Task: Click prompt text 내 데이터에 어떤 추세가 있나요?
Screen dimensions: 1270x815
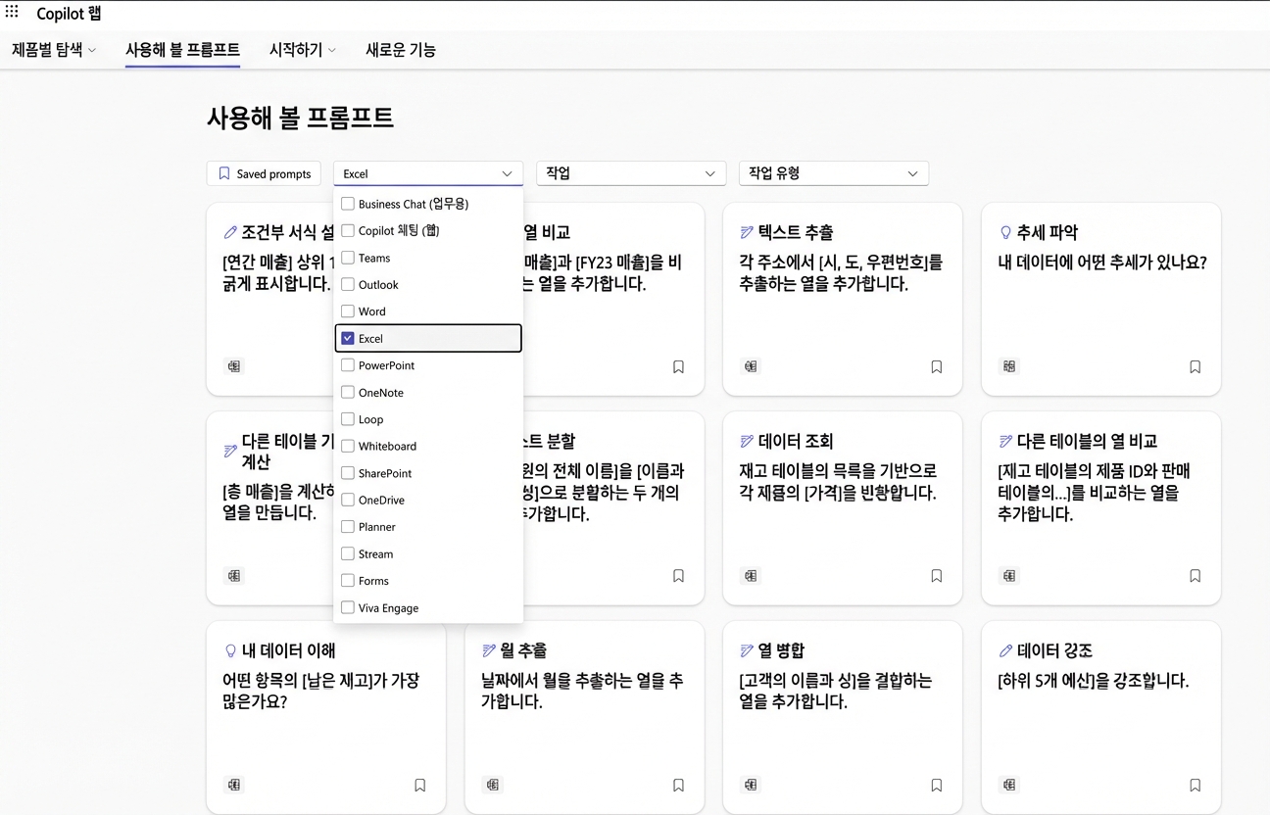Action: click(x=1102, y=263)
